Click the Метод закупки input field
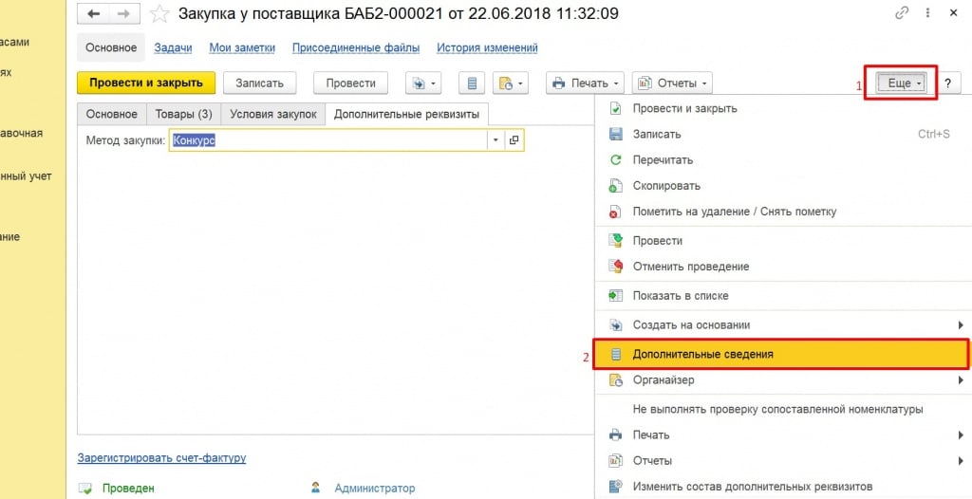 tap(327, 140)
